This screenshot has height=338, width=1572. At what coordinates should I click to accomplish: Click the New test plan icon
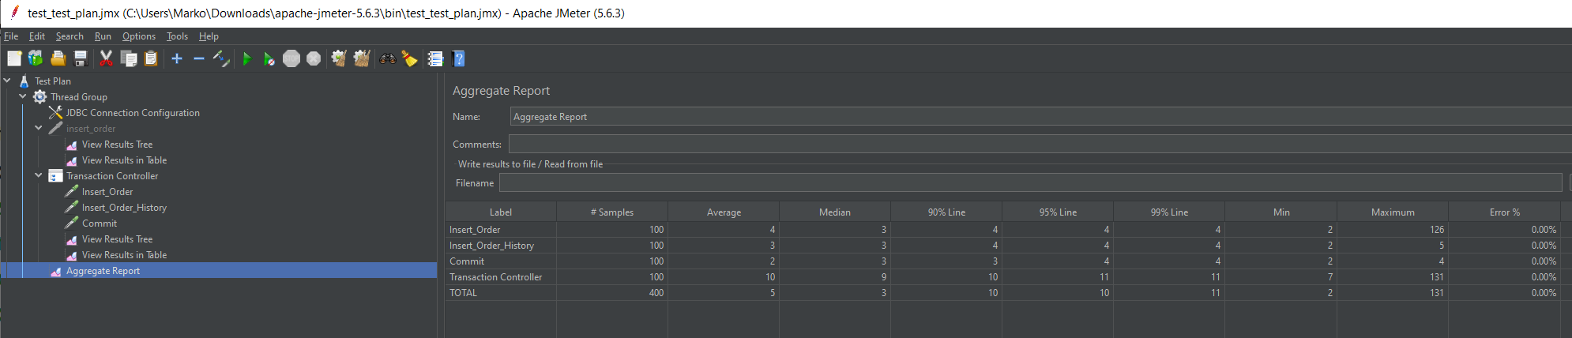[14, 58]
